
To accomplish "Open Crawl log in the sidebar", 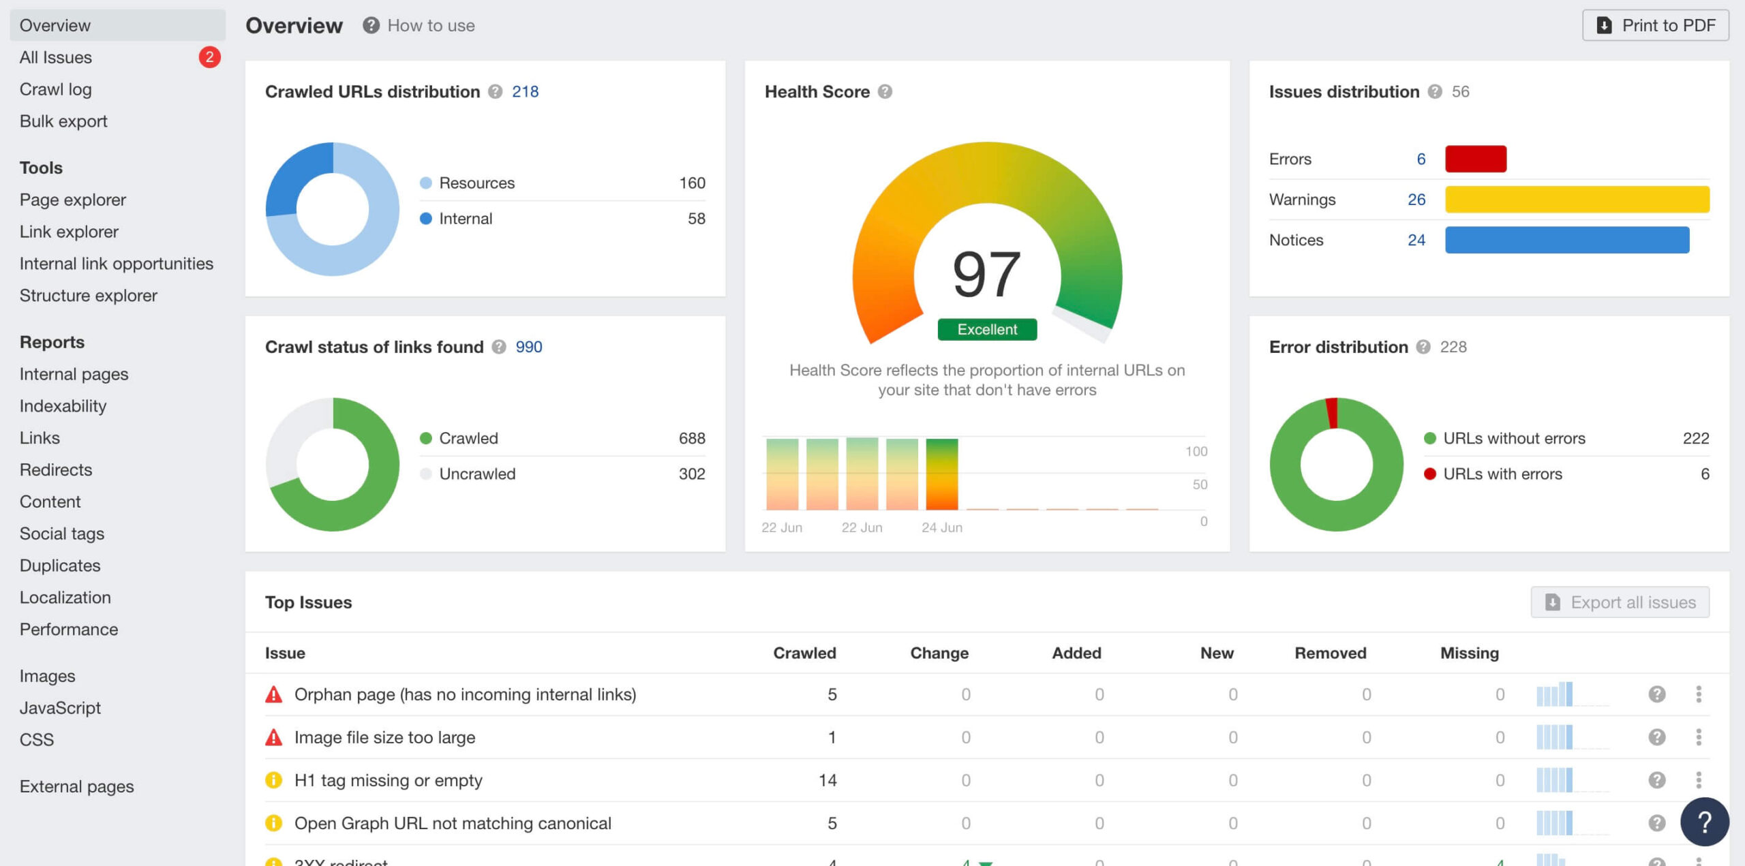I will tap(56, 89).
